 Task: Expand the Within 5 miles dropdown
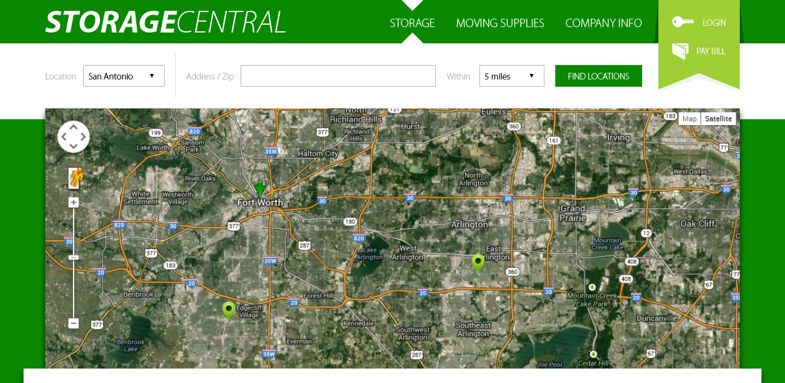511,76
